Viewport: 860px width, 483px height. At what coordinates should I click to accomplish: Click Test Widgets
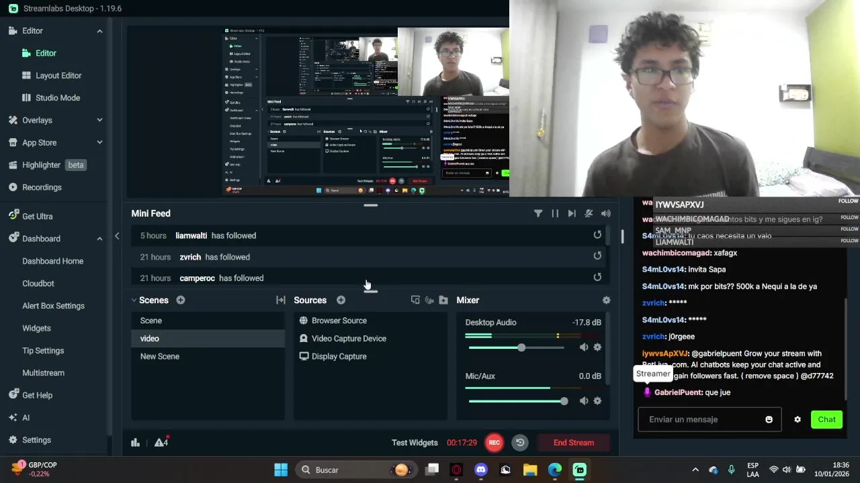(415, 443)
